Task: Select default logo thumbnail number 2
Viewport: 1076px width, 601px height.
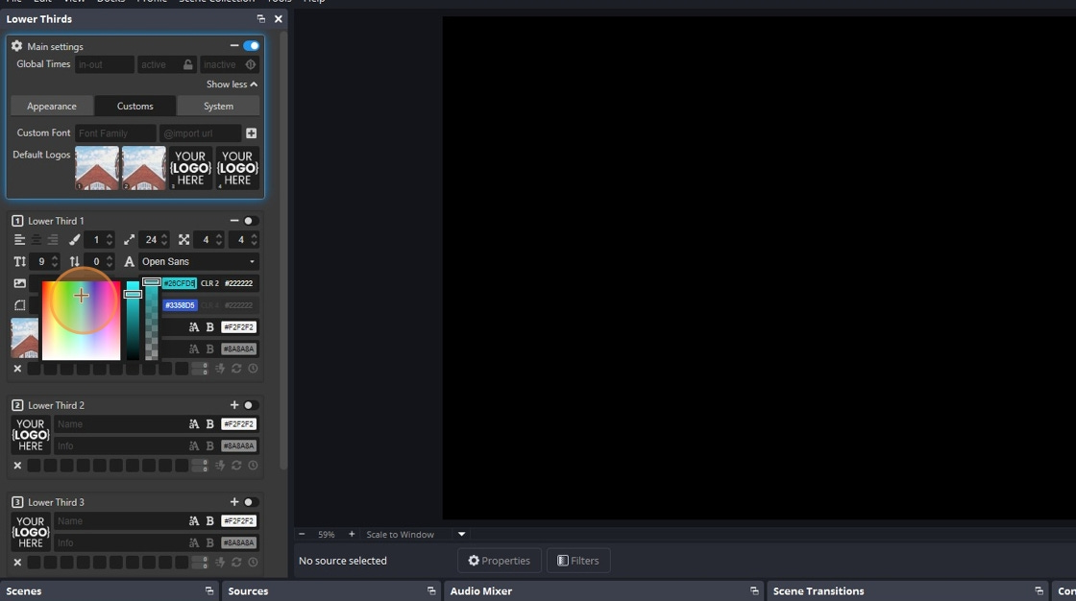Action: 144,168
